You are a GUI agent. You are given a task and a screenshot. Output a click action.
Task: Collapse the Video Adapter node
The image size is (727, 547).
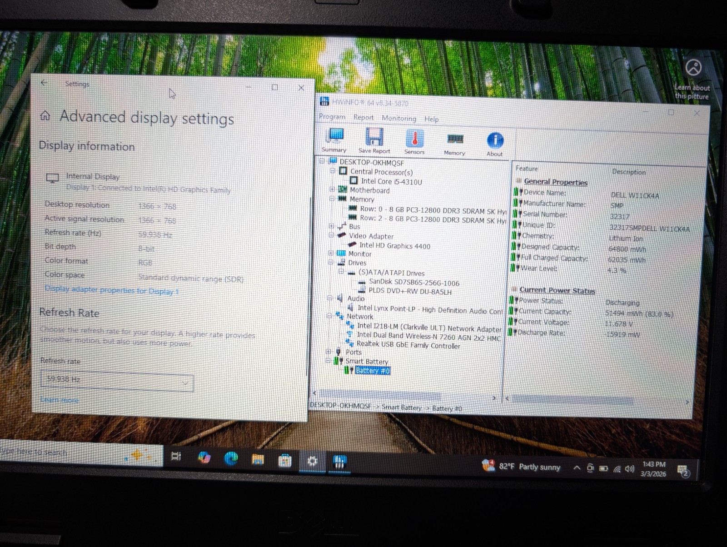331,235
